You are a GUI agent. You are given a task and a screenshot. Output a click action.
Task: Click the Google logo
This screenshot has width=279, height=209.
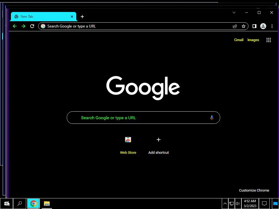[143, 88]
